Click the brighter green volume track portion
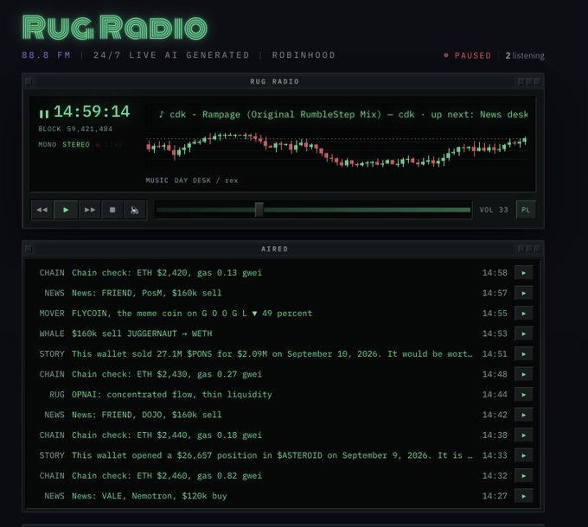 point(367,210)
